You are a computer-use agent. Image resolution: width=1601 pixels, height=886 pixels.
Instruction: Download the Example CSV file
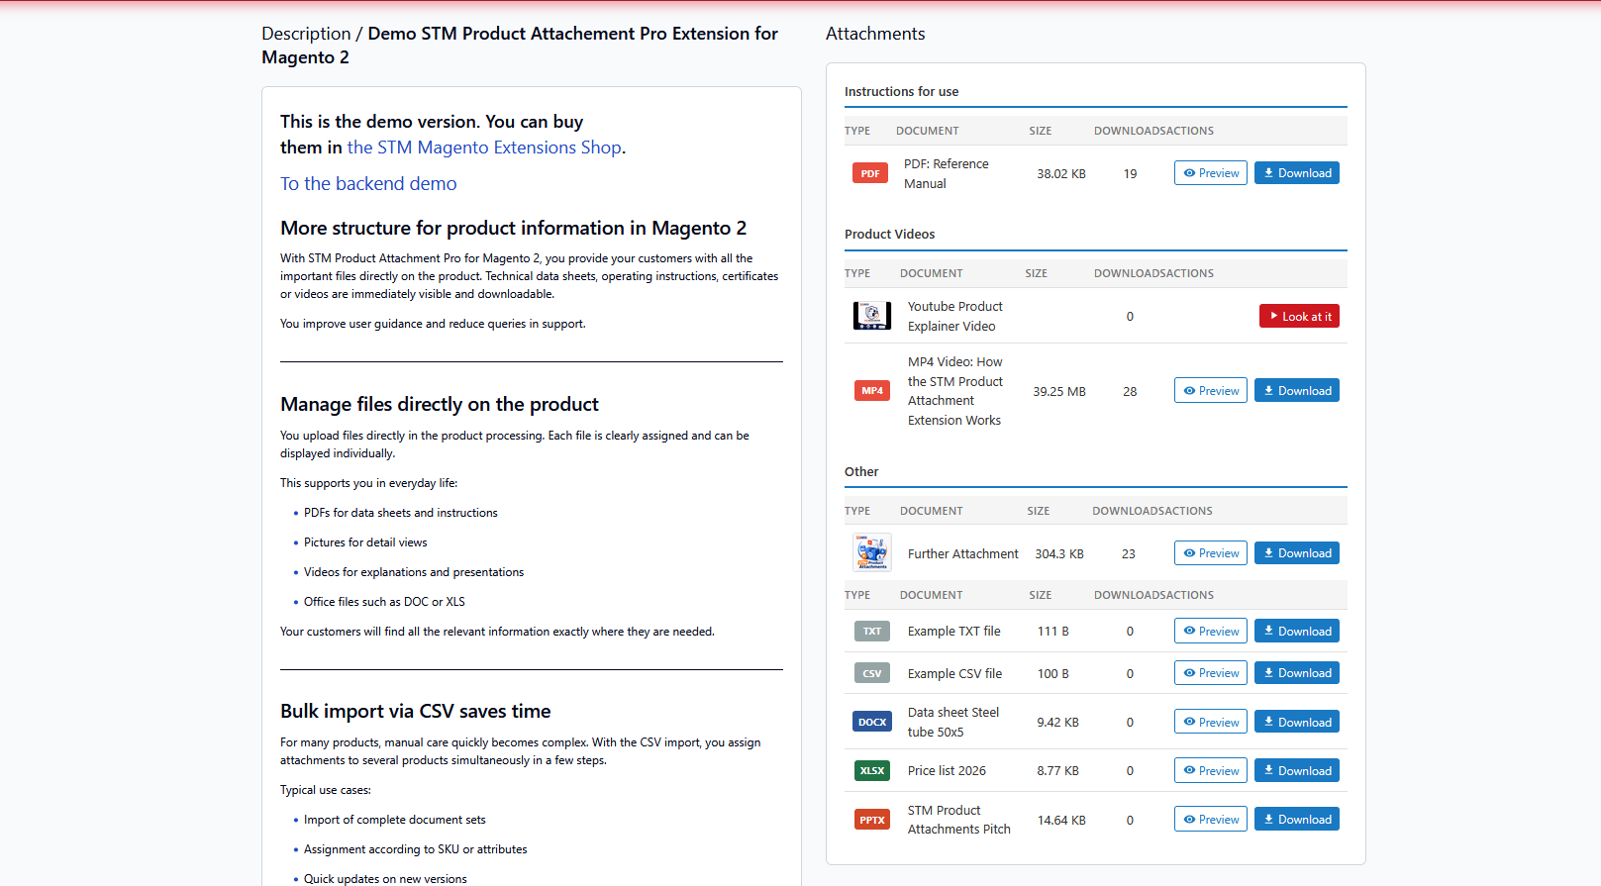pos(1297,673)
